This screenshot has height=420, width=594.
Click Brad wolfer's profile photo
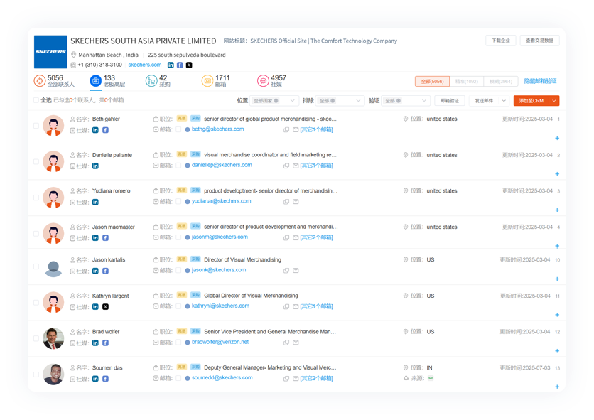[x=53, y=338]
